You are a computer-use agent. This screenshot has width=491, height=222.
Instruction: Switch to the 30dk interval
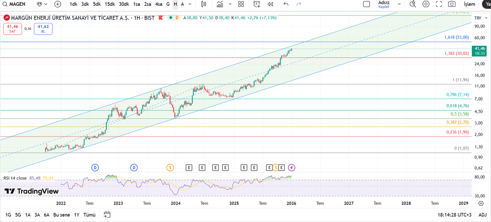124,4
